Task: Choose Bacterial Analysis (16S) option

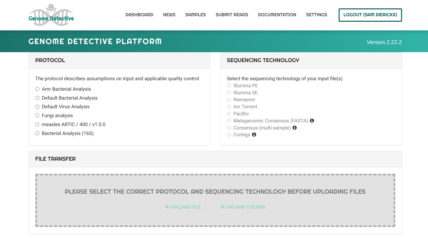Action: pos(37,133)
